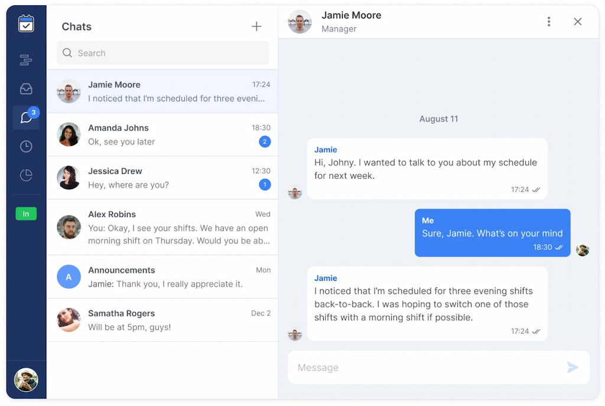The height and width of the screenshot is (406, 605).
Task: View reports via the pie chart icon
Action: tap(26, 175)
